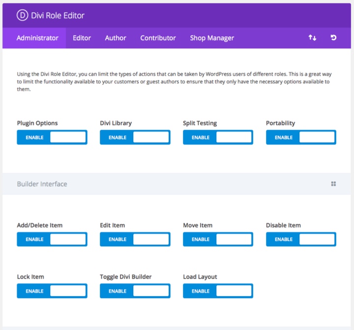Switch to the Editor tab

(82, 38)
